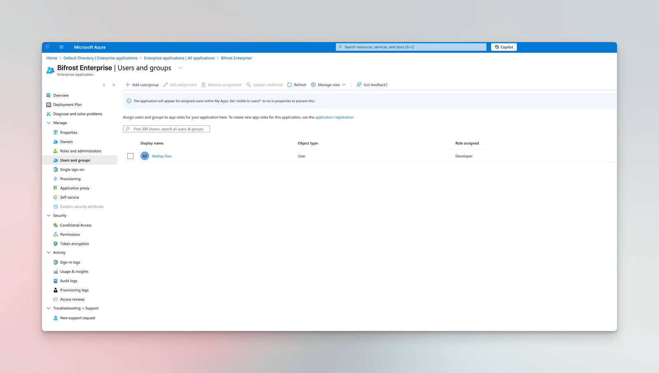Close the sidebar search with the X icon

104,85
